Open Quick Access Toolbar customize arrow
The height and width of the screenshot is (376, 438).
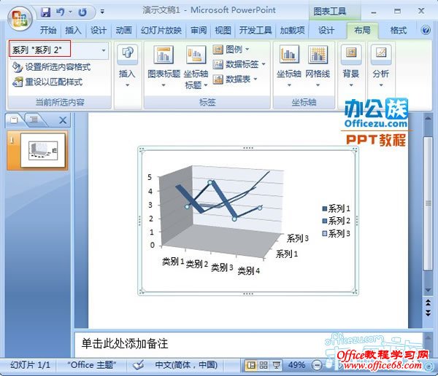[102, 12]
